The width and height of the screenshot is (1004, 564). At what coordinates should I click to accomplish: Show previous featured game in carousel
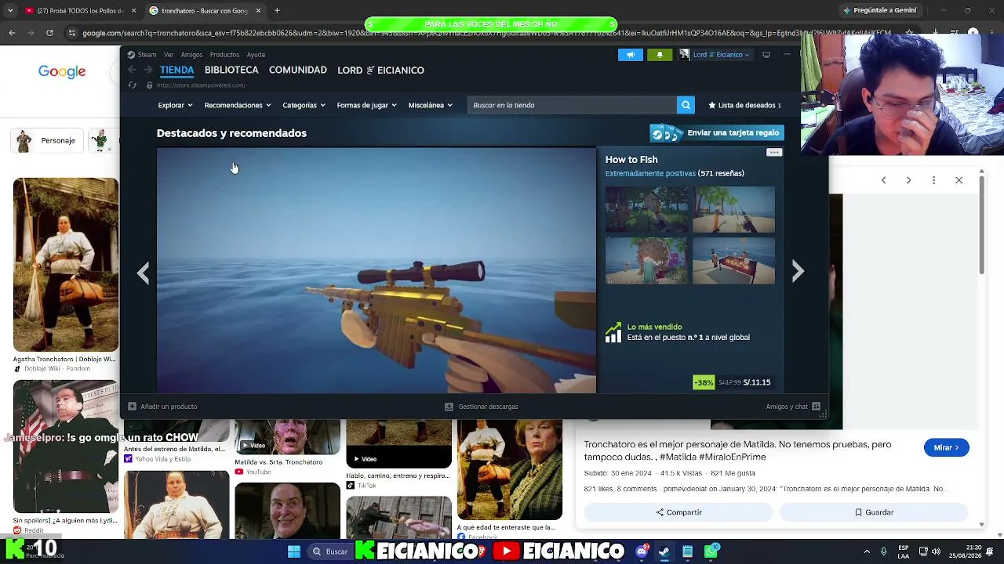coord(143,272)
